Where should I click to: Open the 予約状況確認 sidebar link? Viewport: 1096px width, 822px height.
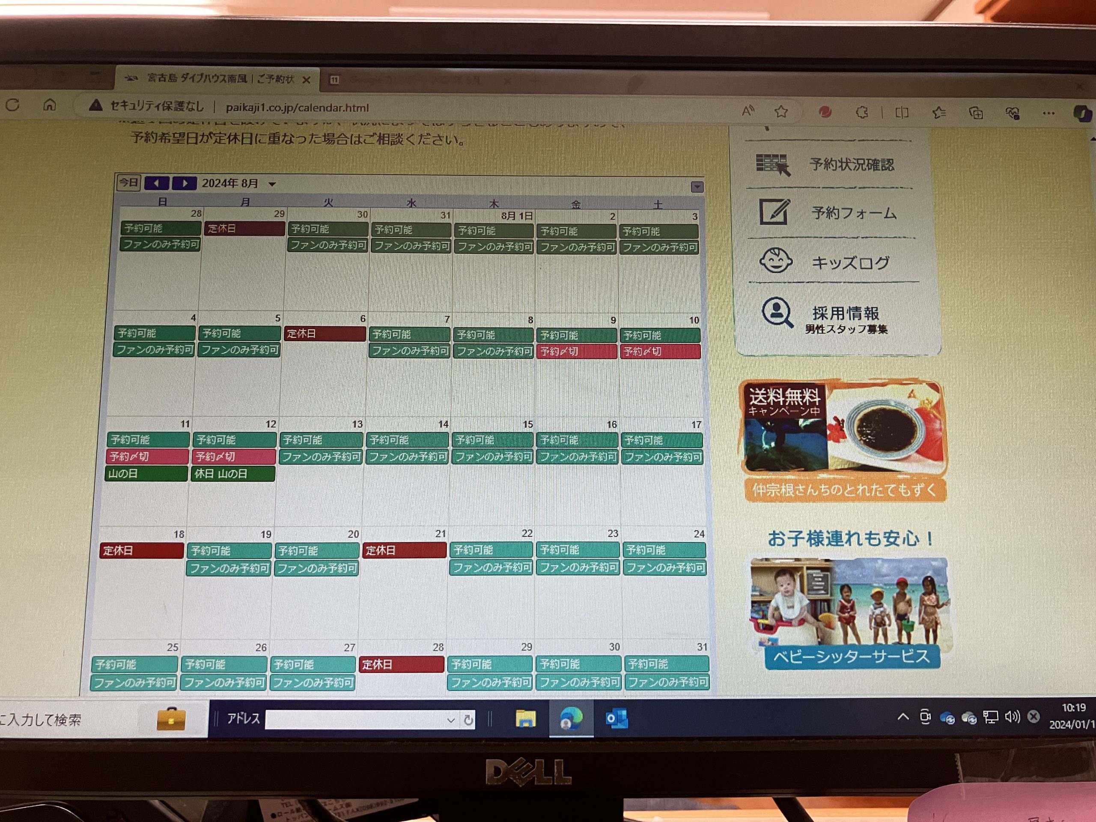click(851, 164)
